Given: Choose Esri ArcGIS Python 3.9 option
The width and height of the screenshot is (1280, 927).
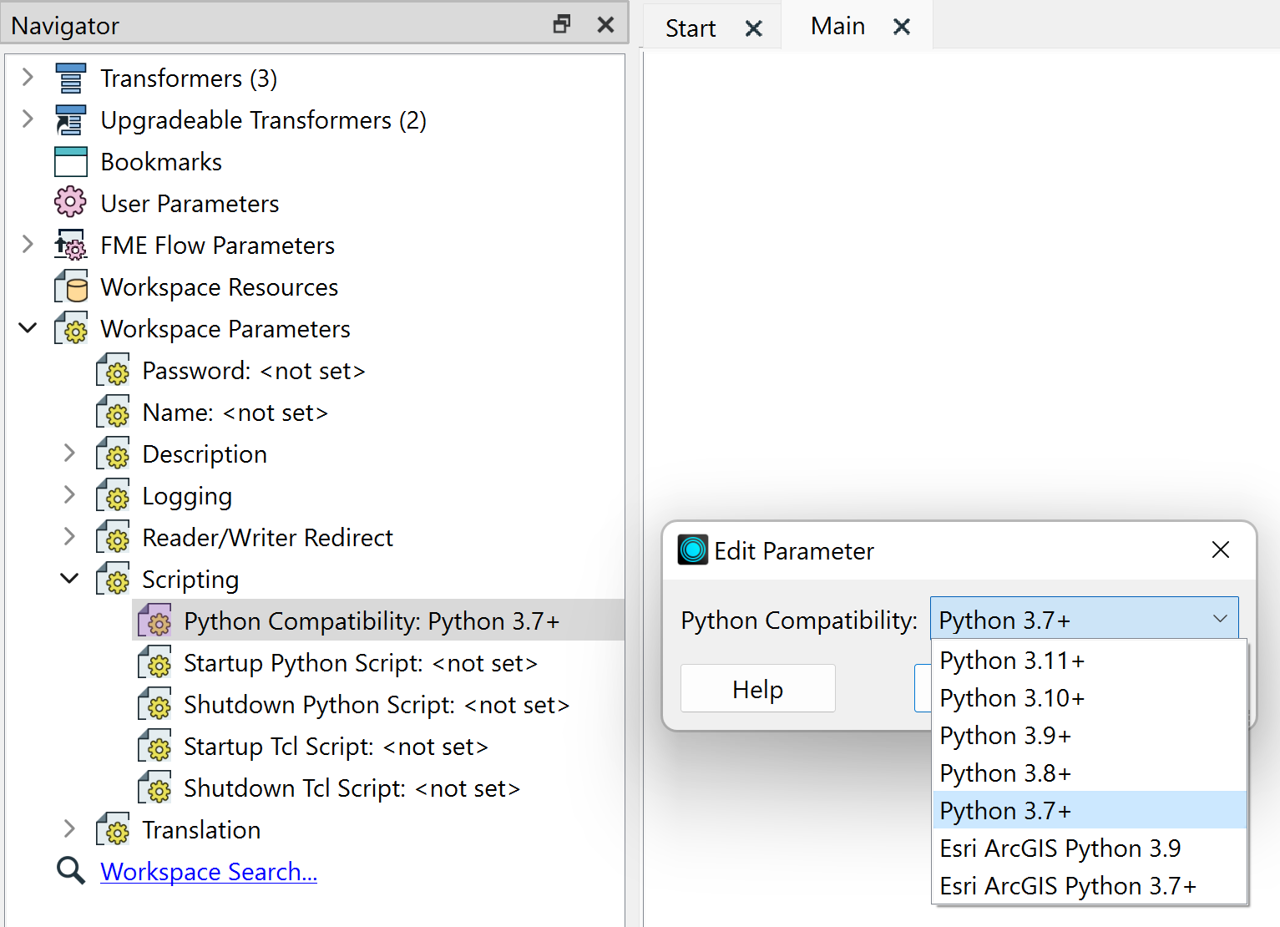Looking at the screenshot, I should (x=1060, y=848).
